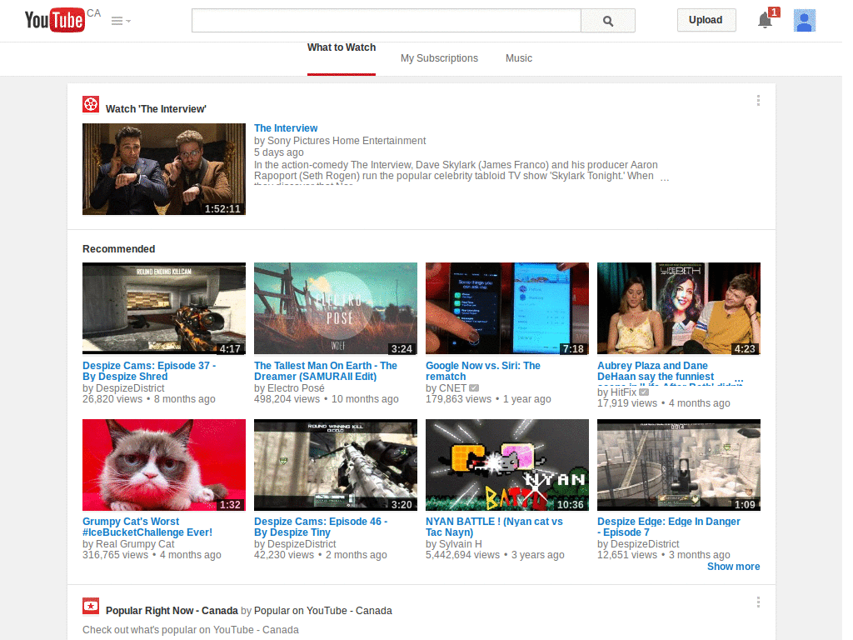The image size is (853, 640).
Task: Open HitFix channel link
Action: coord(623,392)
